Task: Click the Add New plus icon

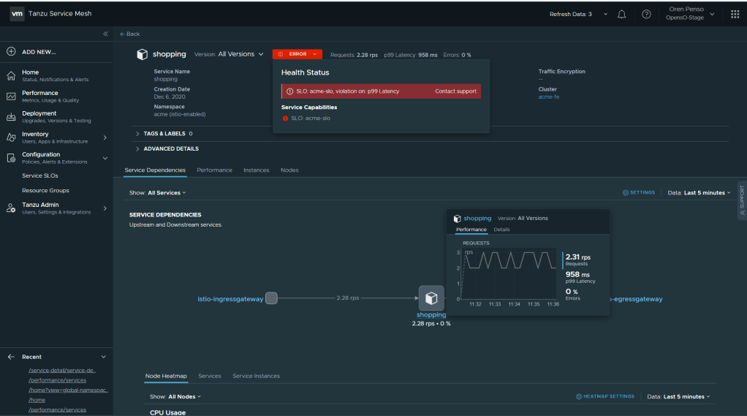Action: 11,52
